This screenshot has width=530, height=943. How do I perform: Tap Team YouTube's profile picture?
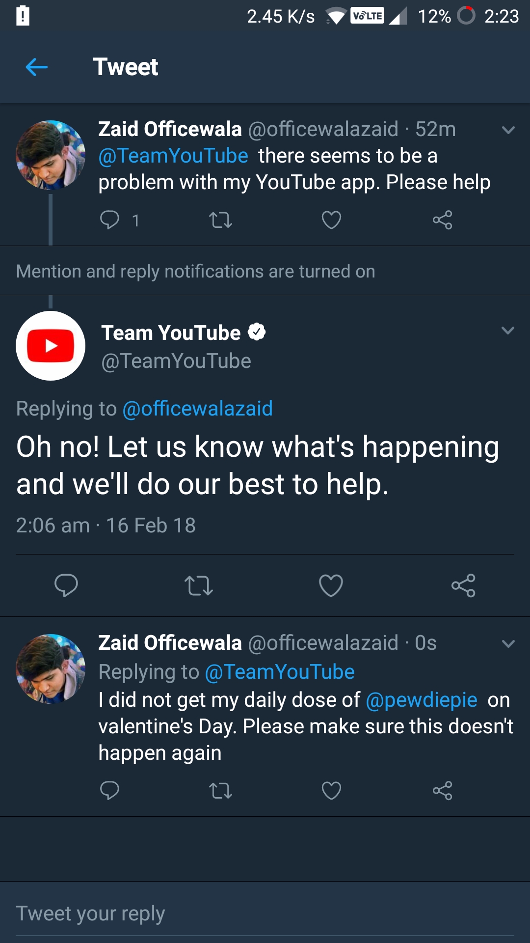50,345
